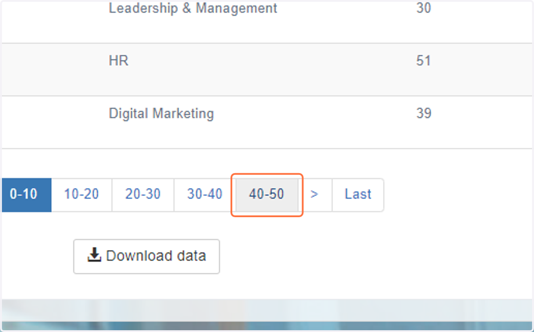Select the Leadership & Management row label

coord(193,8)
